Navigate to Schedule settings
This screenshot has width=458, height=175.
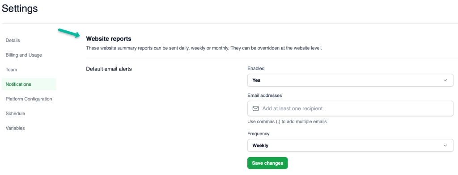(15, 113)
